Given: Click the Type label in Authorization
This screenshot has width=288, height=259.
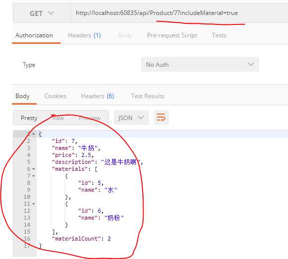Looking at the screenshot, I should (x=29, y=65).
